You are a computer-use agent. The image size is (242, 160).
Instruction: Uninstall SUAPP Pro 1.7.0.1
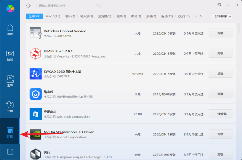coord(220,53)
